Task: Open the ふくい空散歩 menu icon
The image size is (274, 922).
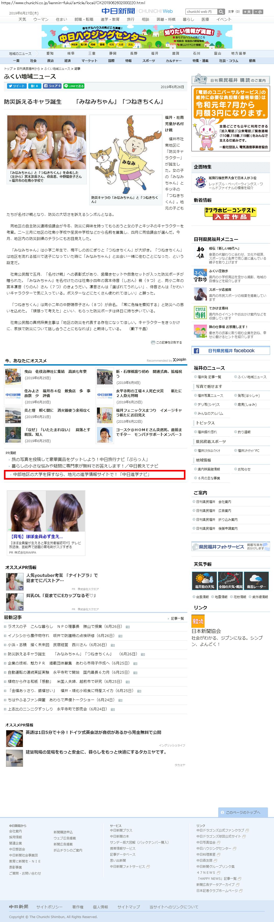Action: [x=200, y=275]
